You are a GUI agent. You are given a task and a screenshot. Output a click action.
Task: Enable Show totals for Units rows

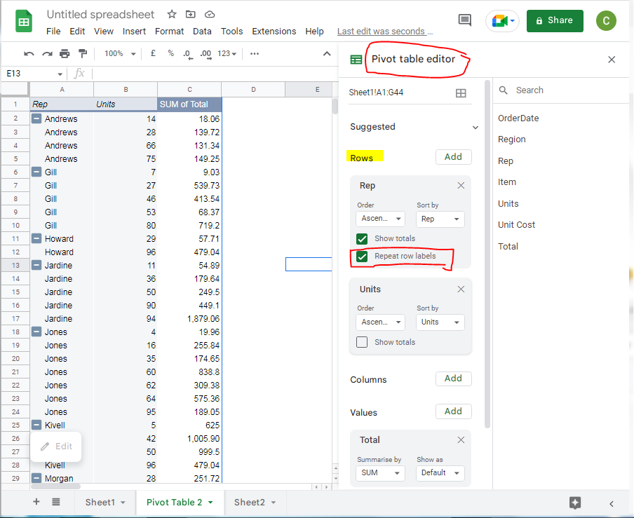[362, 342]
